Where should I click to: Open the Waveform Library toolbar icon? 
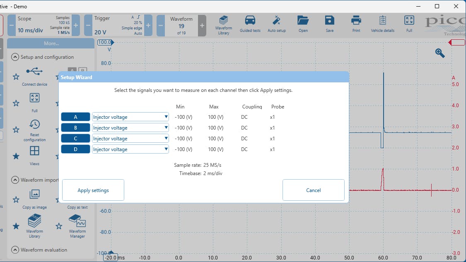click(x=224, y=24)
